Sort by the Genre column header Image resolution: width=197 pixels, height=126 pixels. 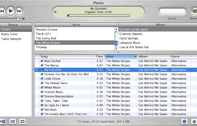pyautogui.click(x=180, y=57)
